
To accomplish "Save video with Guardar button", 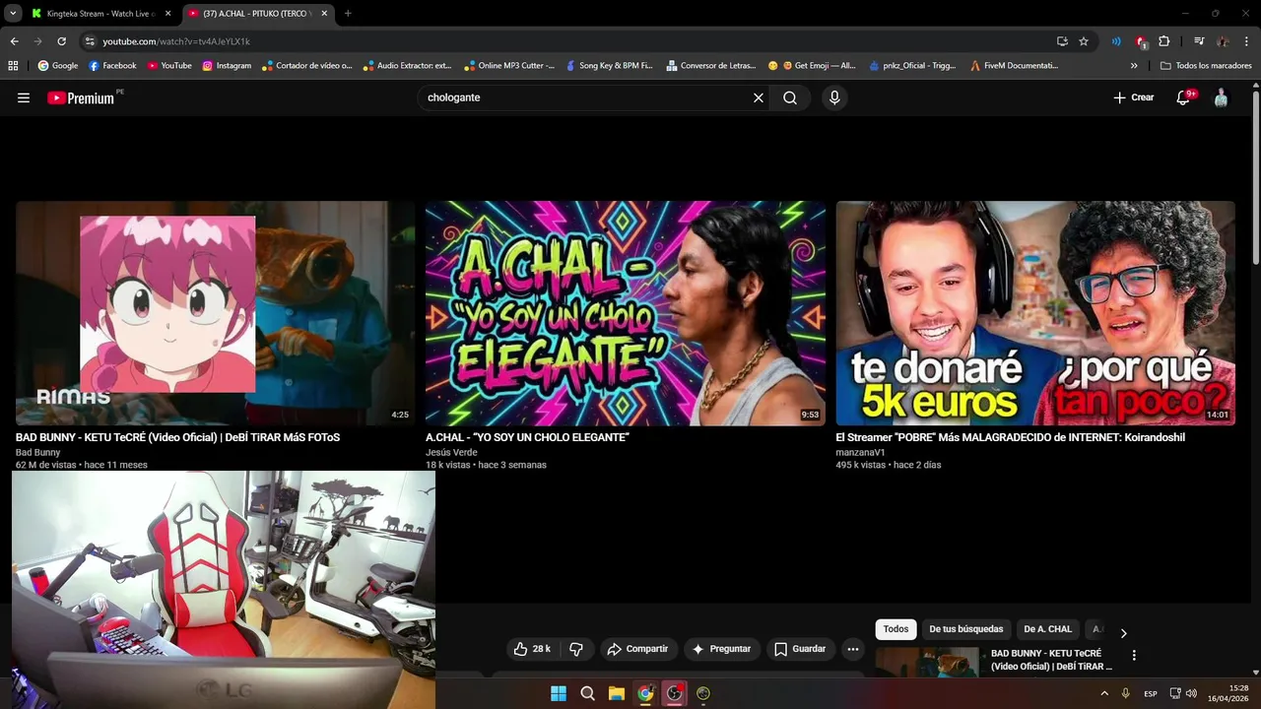I will [x=800, y=649].
